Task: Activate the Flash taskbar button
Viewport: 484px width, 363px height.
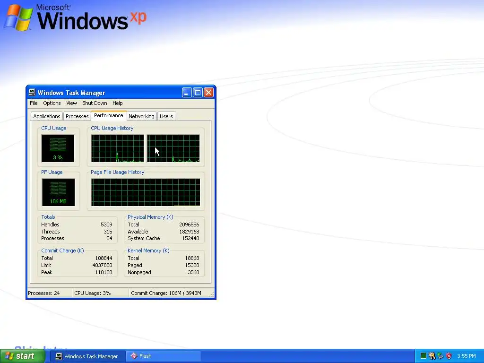Action: point(164,356)
